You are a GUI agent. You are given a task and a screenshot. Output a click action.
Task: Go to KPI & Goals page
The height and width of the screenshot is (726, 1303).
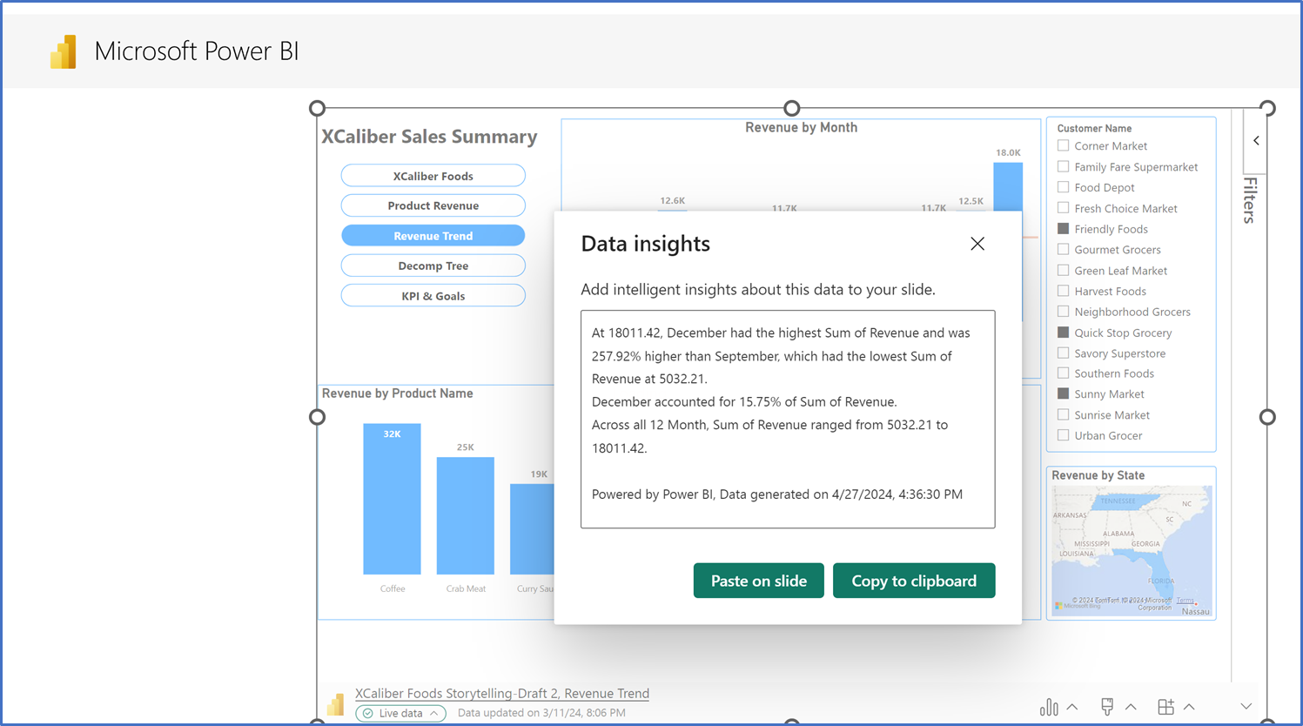433,296
